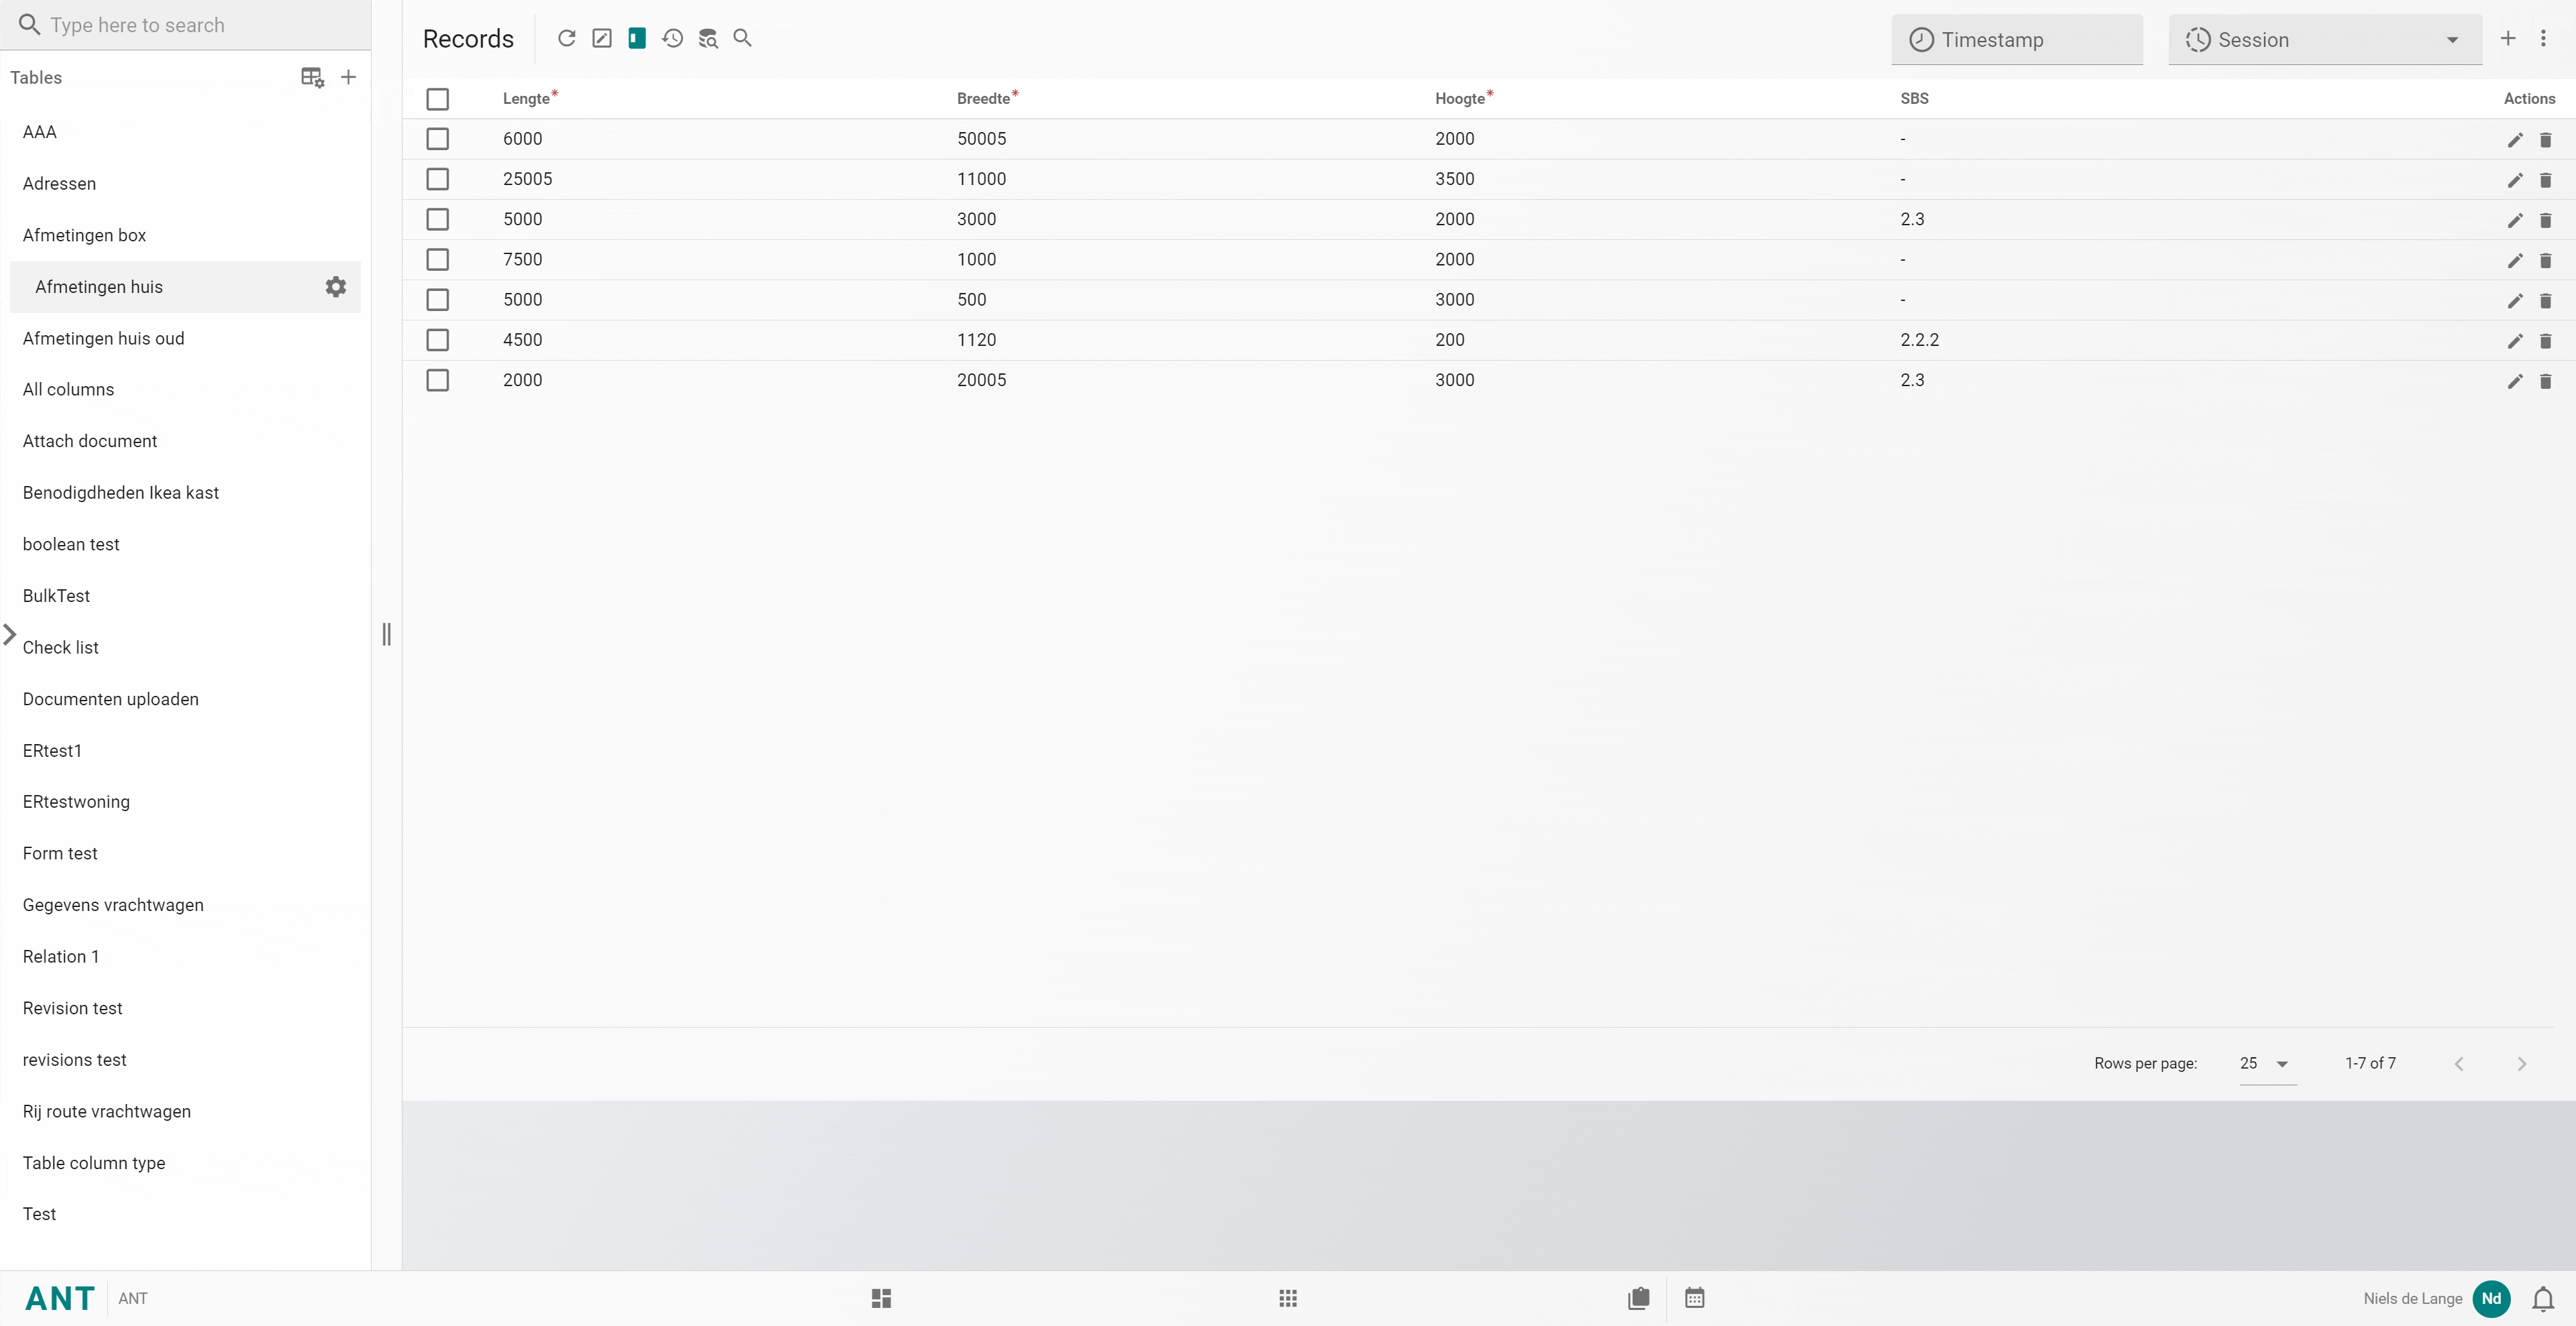Open the Afmetingen box table
This screenshot has width=2576, height=1326.
[x=84, y=235]
